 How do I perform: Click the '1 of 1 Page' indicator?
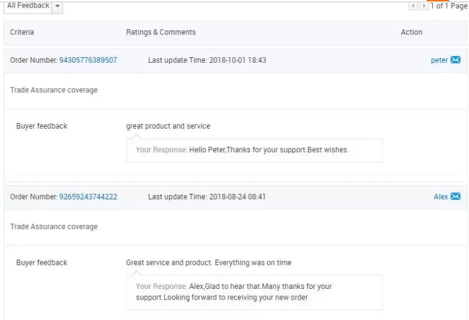tap(448, 6)
